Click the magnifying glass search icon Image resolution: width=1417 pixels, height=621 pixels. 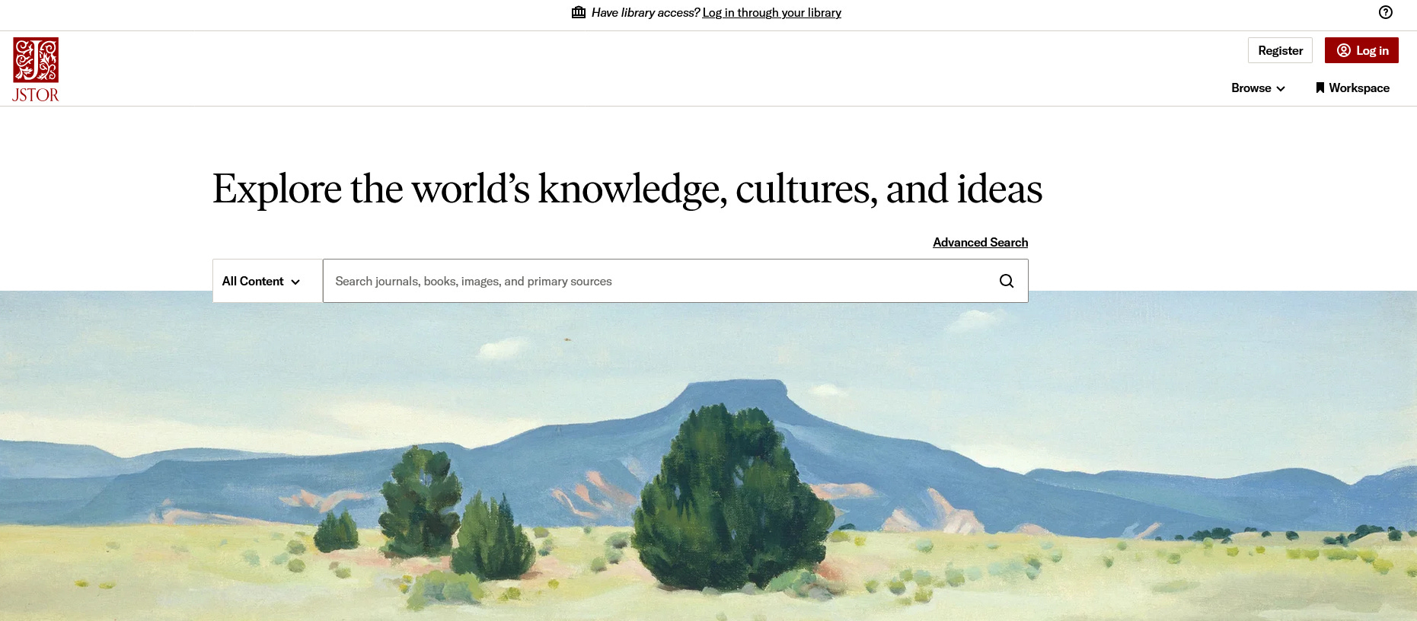[x=1007, y=281]
